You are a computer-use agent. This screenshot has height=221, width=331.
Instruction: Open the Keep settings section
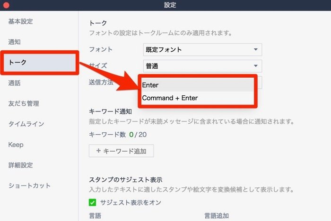coord(16,145)
